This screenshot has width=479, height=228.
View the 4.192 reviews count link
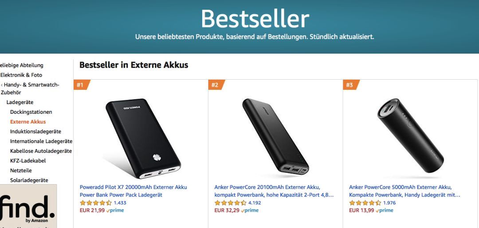tap(254, 203)
